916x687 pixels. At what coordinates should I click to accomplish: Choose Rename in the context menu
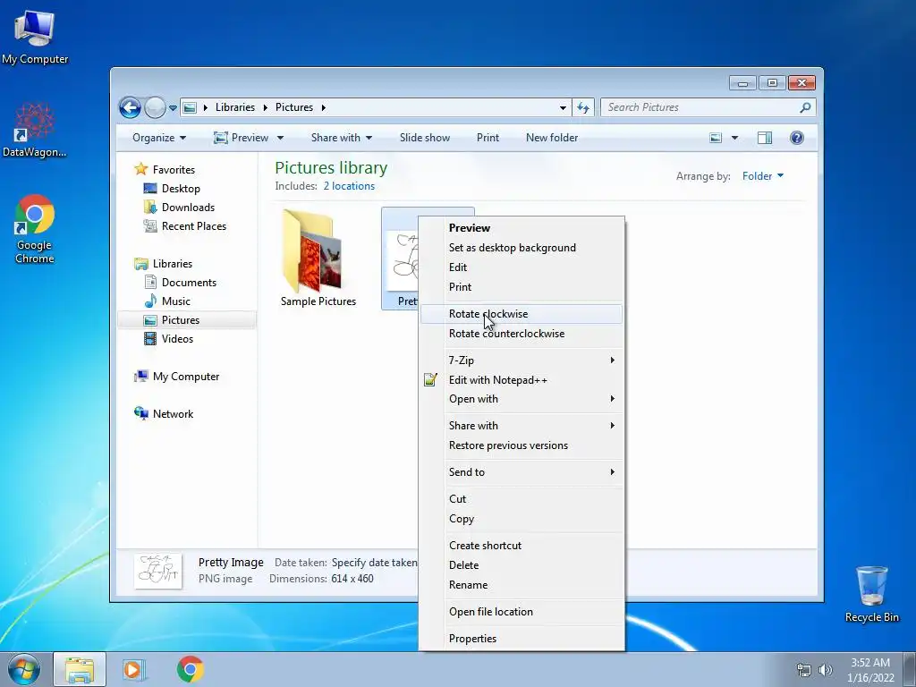pyautogui.click(x=522, y=585)
